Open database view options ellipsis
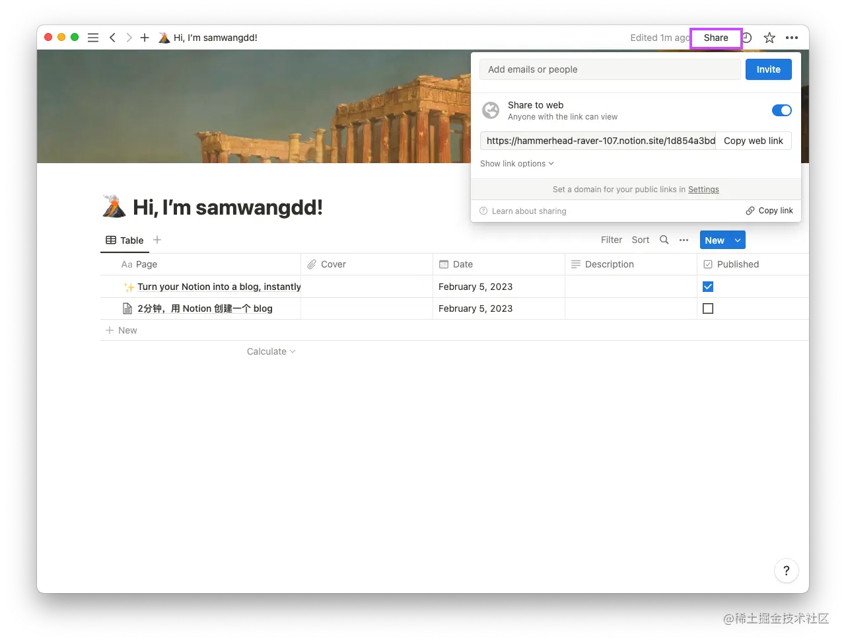 684,240
